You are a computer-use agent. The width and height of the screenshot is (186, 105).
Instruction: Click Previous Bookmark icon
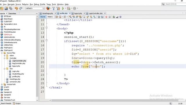tap(88, 17)
